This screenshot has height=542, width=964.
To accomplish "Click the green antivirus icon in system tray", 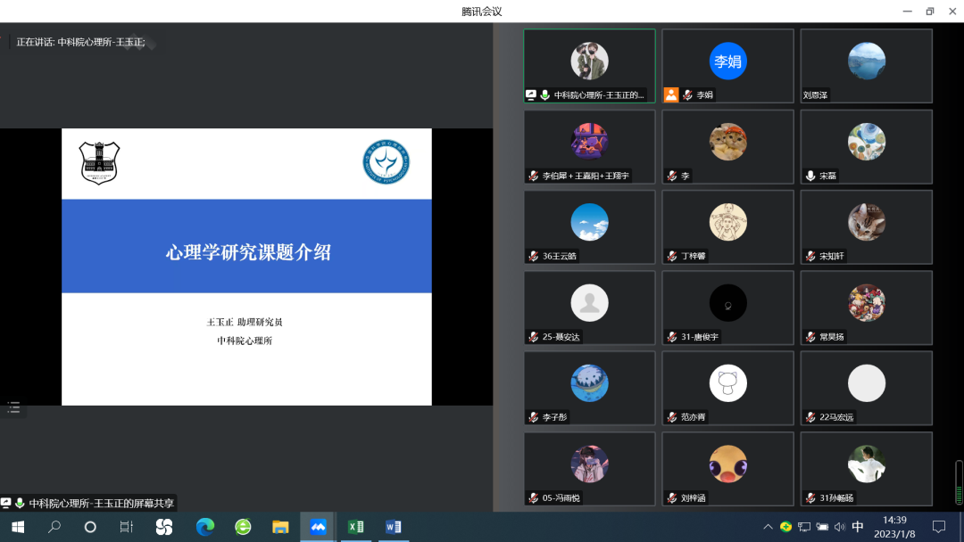I will click(x=787, y=526).
